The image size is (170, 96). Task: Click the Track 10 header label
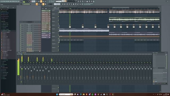coord(54,44)
